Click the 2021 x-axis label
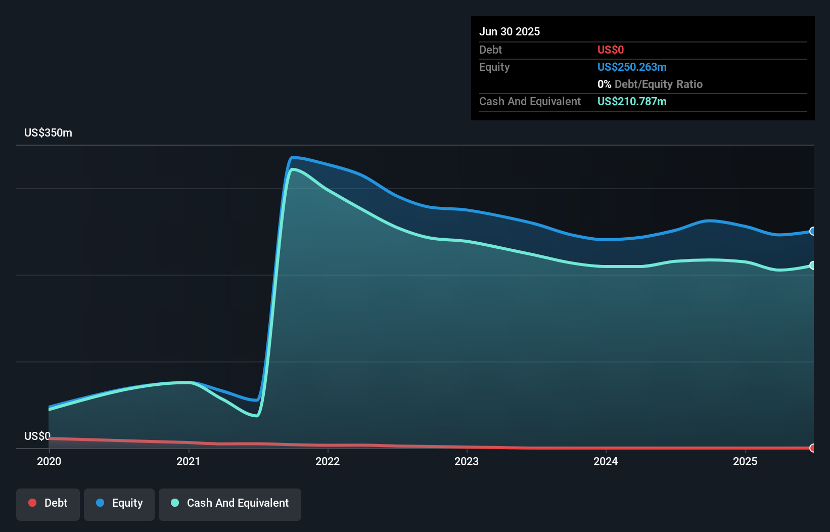 (x=188, y=461)
